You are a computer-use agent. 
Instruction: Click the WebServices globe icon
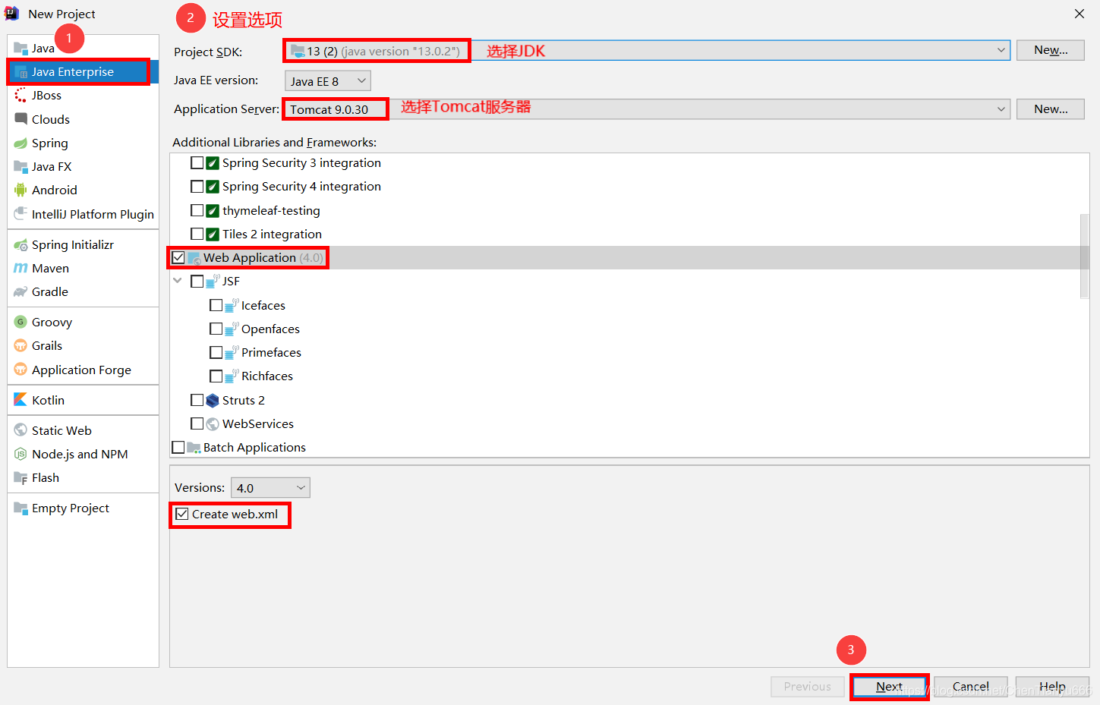tap(213, 424)
